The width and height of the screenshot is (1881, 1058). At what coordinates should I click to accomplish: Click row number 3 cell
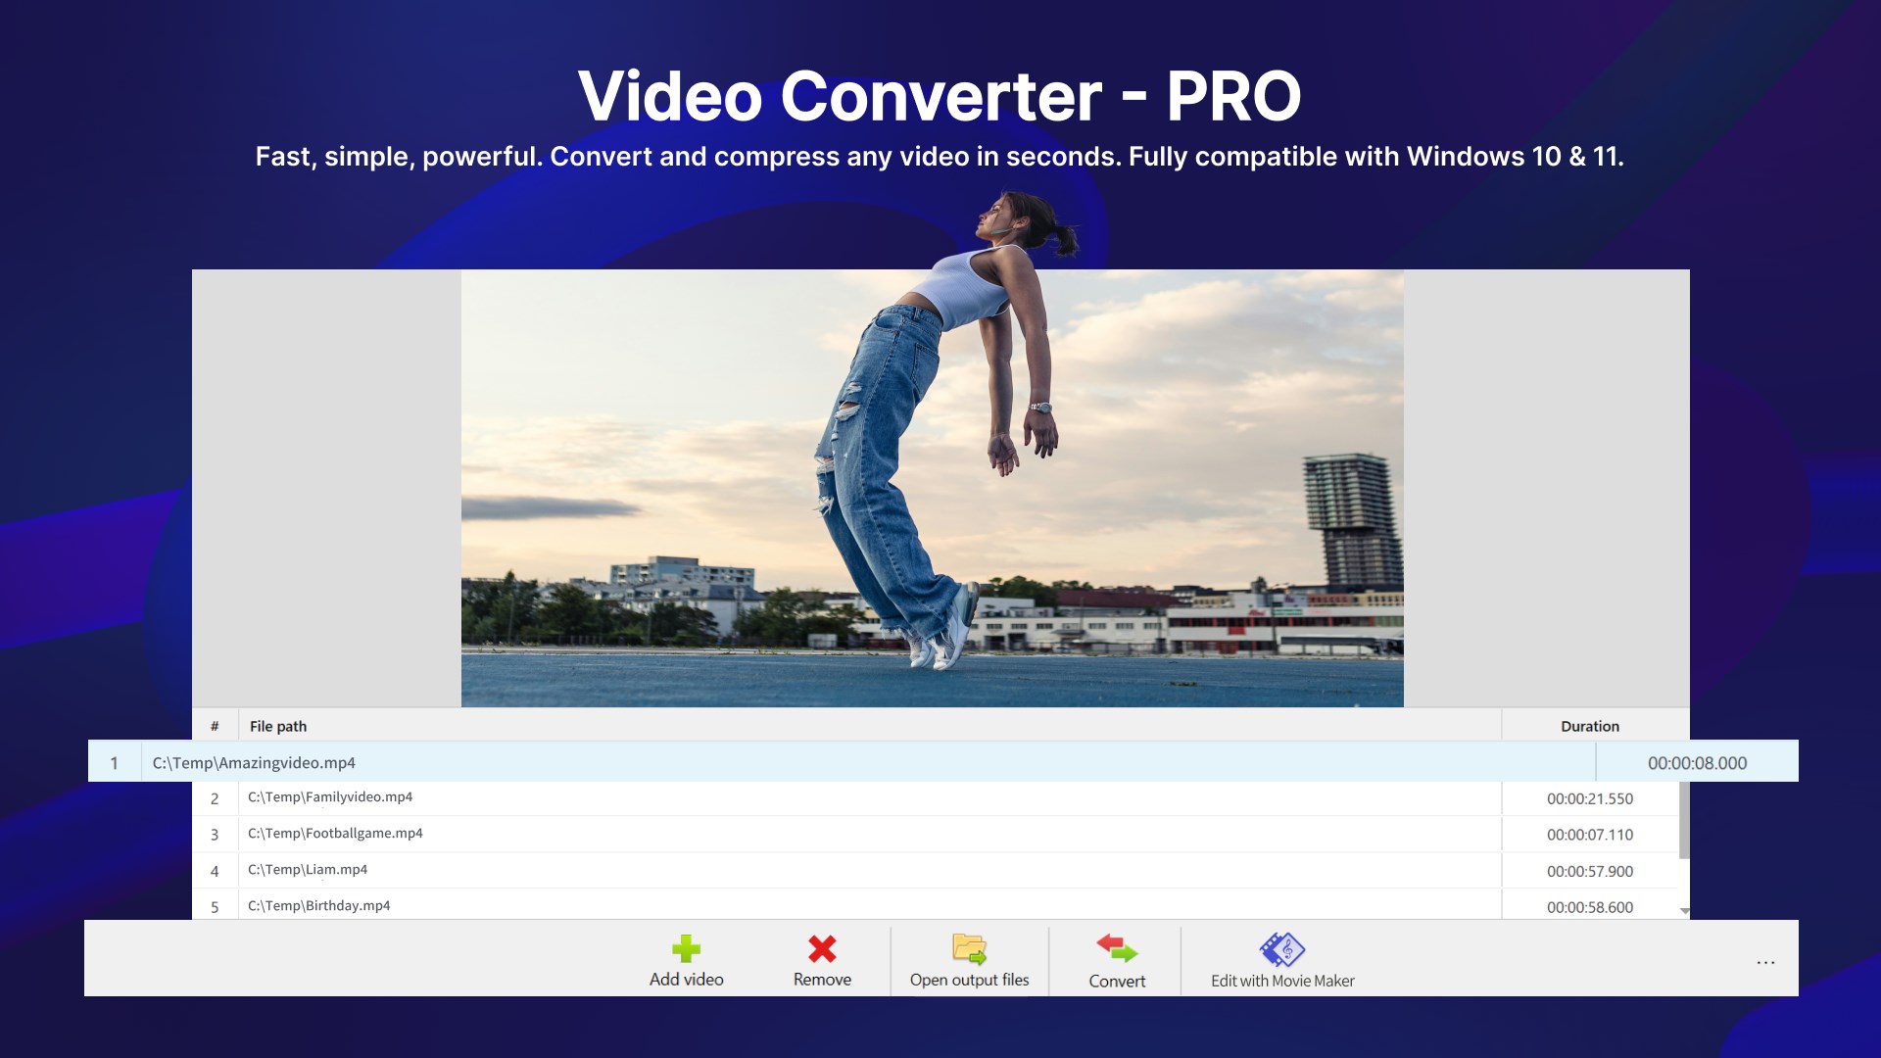click(215, 835)
